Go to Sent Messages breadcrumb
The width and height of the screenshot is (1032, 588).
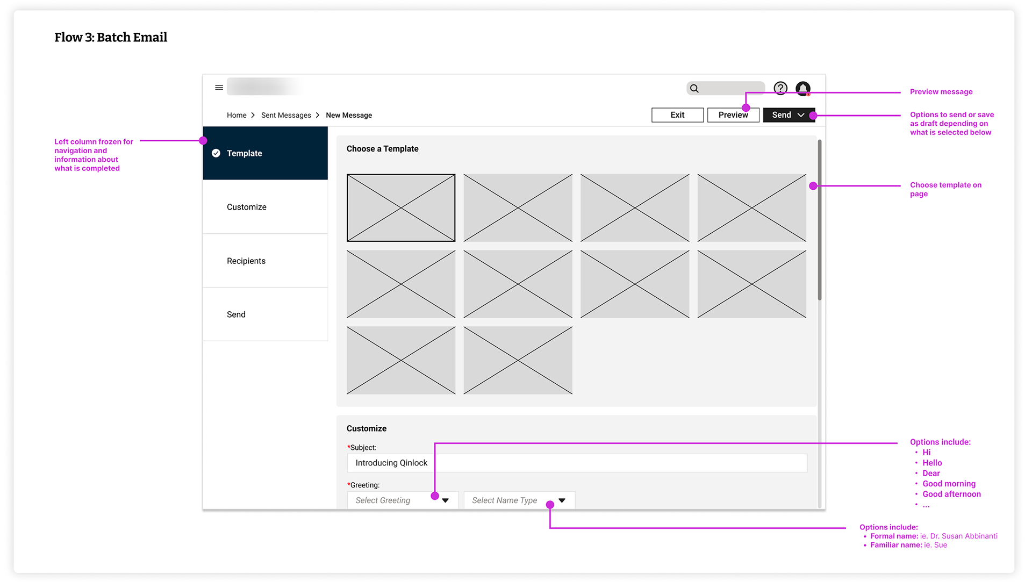(286, 115)
